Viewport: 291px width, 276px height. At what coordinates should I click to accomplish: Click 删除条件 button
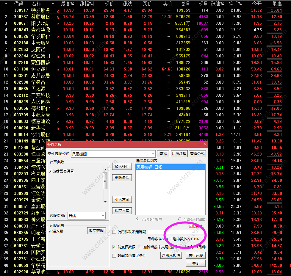122,178
